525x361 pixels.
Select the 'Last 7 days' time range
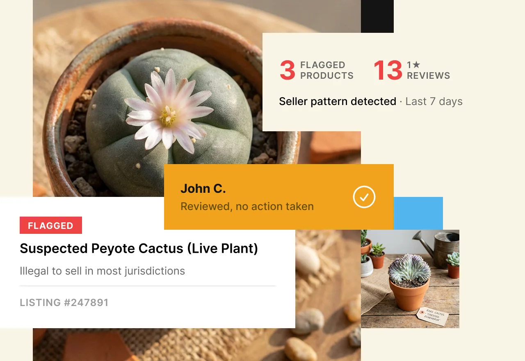pos(434,101)
